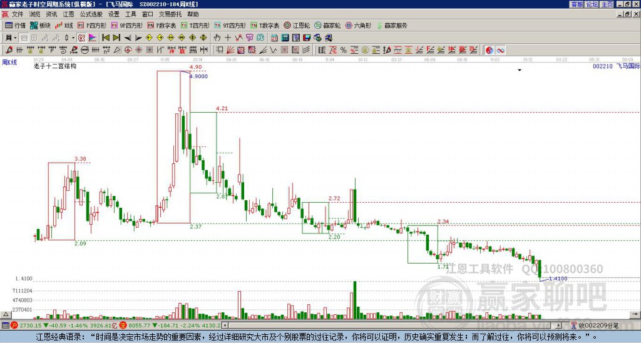Image resolution: width=641 pixels, height=343 pixels.
Task: Open the T四方形 tool
Action: [x=195, y=25]
